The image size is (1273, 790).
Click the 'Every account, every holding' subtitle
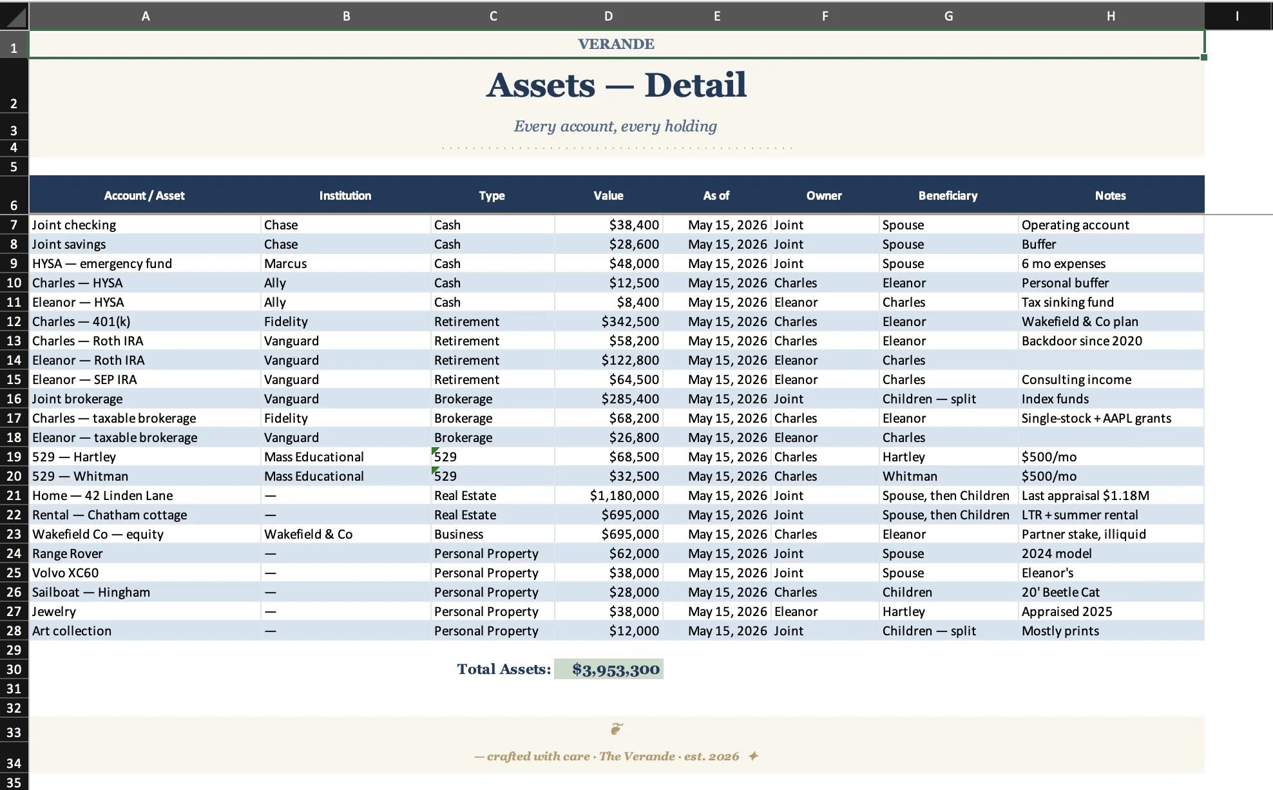[x=615, y=126]
